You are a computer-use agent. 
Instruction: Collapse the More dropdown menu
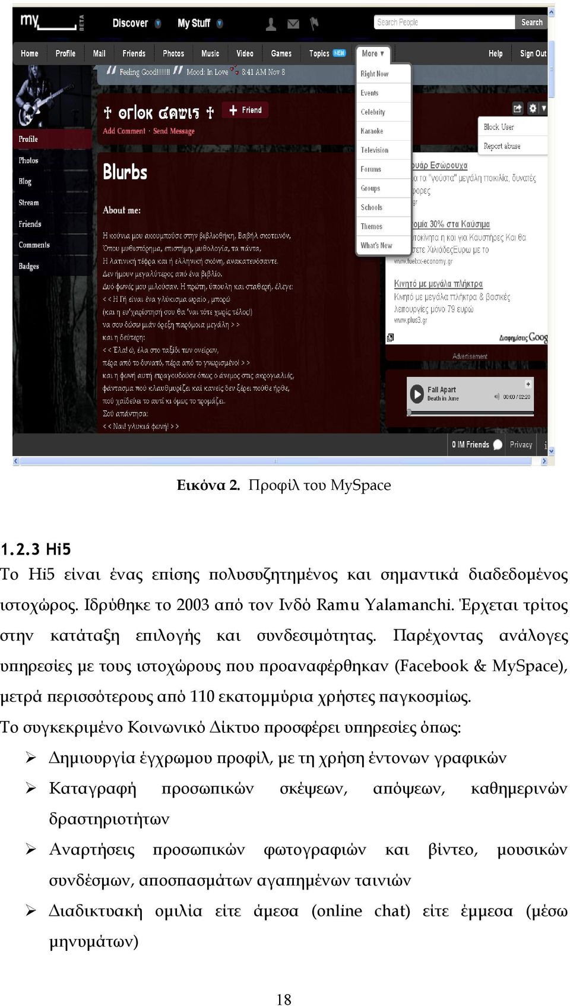click(373, 53)
